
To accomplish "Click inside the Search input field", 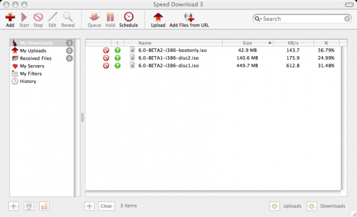I will (x=303, y=18).
